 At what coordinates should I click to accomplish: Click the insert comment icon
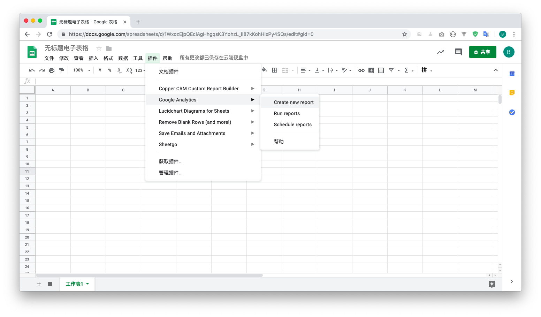[371, 70]
